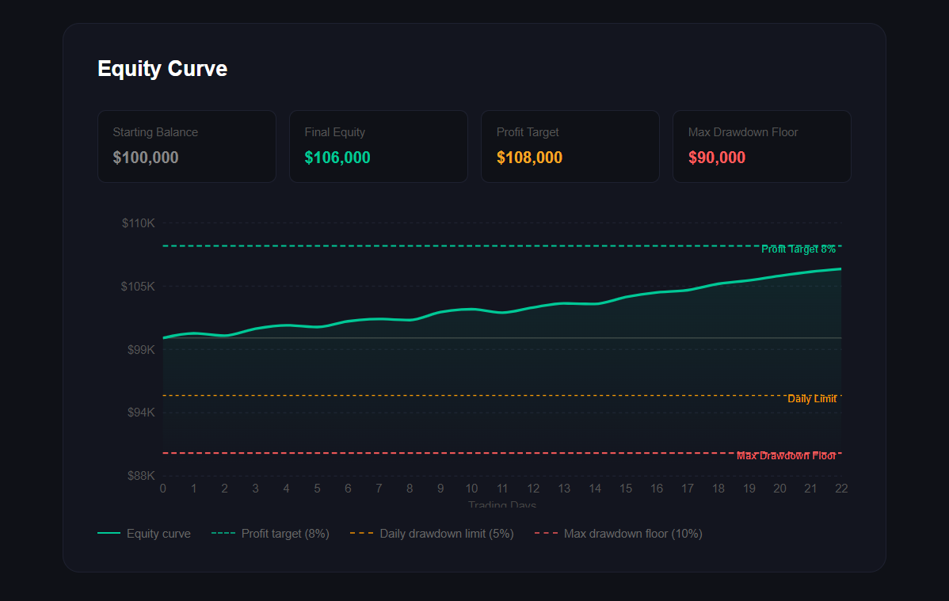This screenshot has height=601, width=949.
Task: Toggle the Equity curve legend entry
Action: [144, 533]
